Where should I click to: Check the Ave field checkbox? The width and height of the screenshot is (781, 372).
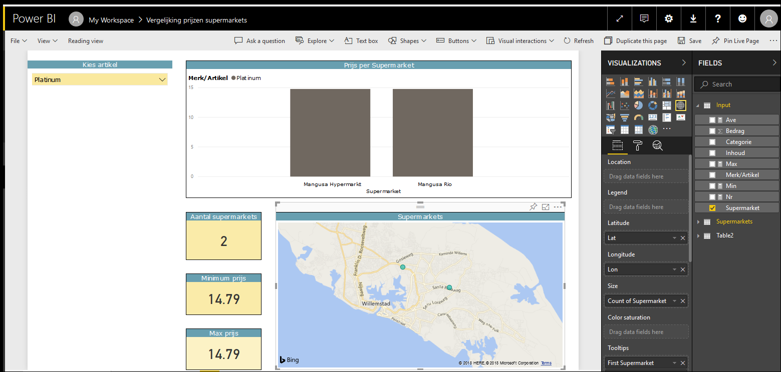pos(712,120)
